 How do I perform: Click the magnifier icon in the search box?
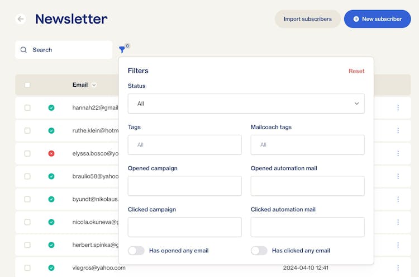[x=23, y=50]
